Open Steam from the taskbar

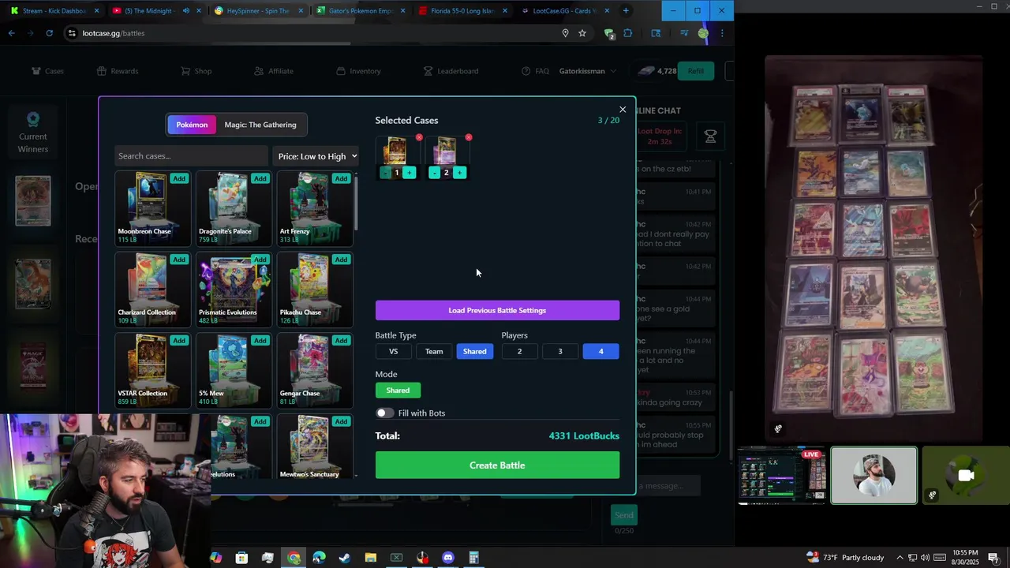click(x=345, y=558)
